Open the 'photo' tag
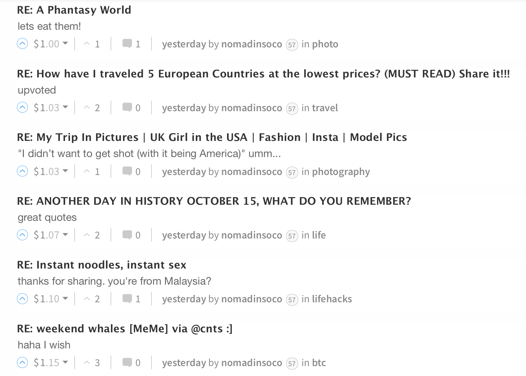The image size is (526, 376). point(325,44)
